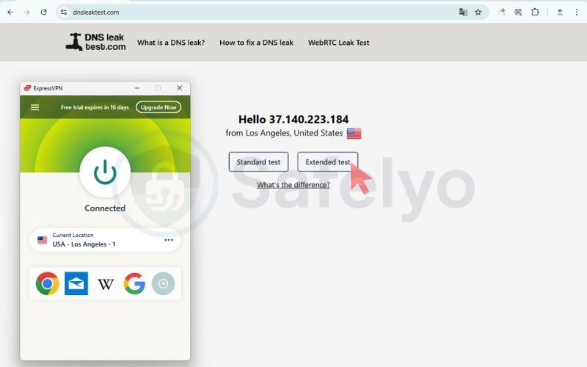Select the IP address 37.140.223.184 text

tap(309, 119)
